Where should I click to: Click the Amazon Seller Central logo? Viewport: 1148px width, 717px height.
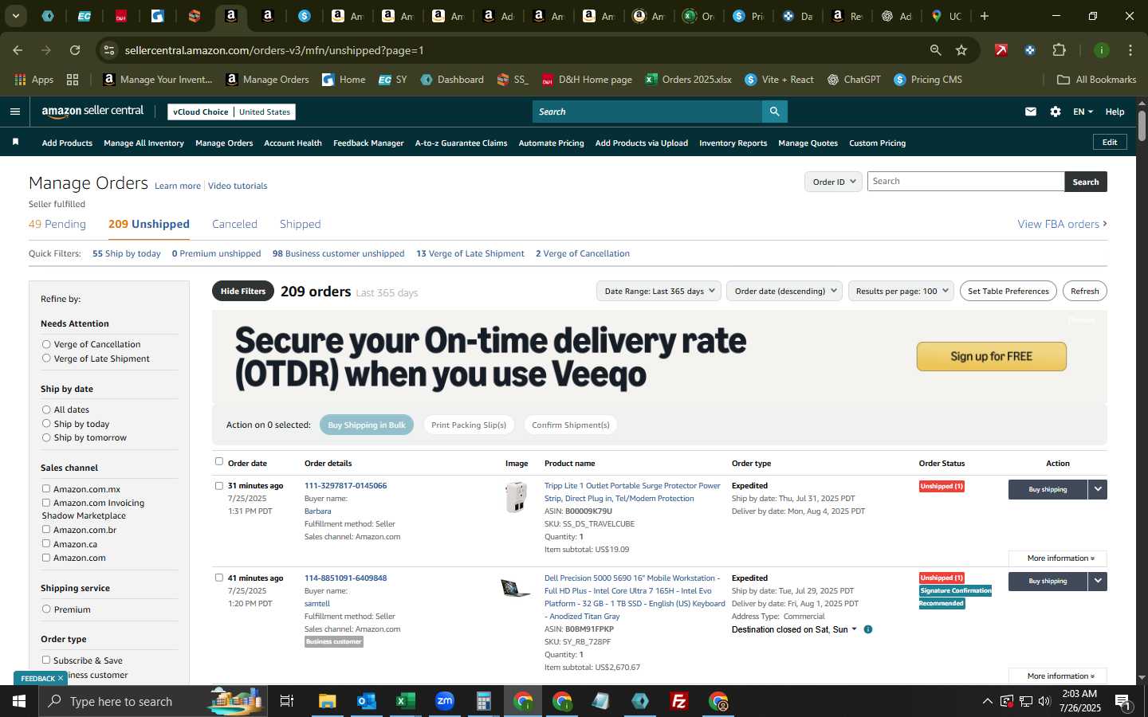click(92, 112)
